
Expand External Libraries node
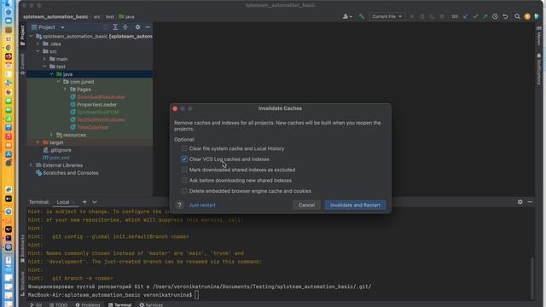tap(31, 165)
